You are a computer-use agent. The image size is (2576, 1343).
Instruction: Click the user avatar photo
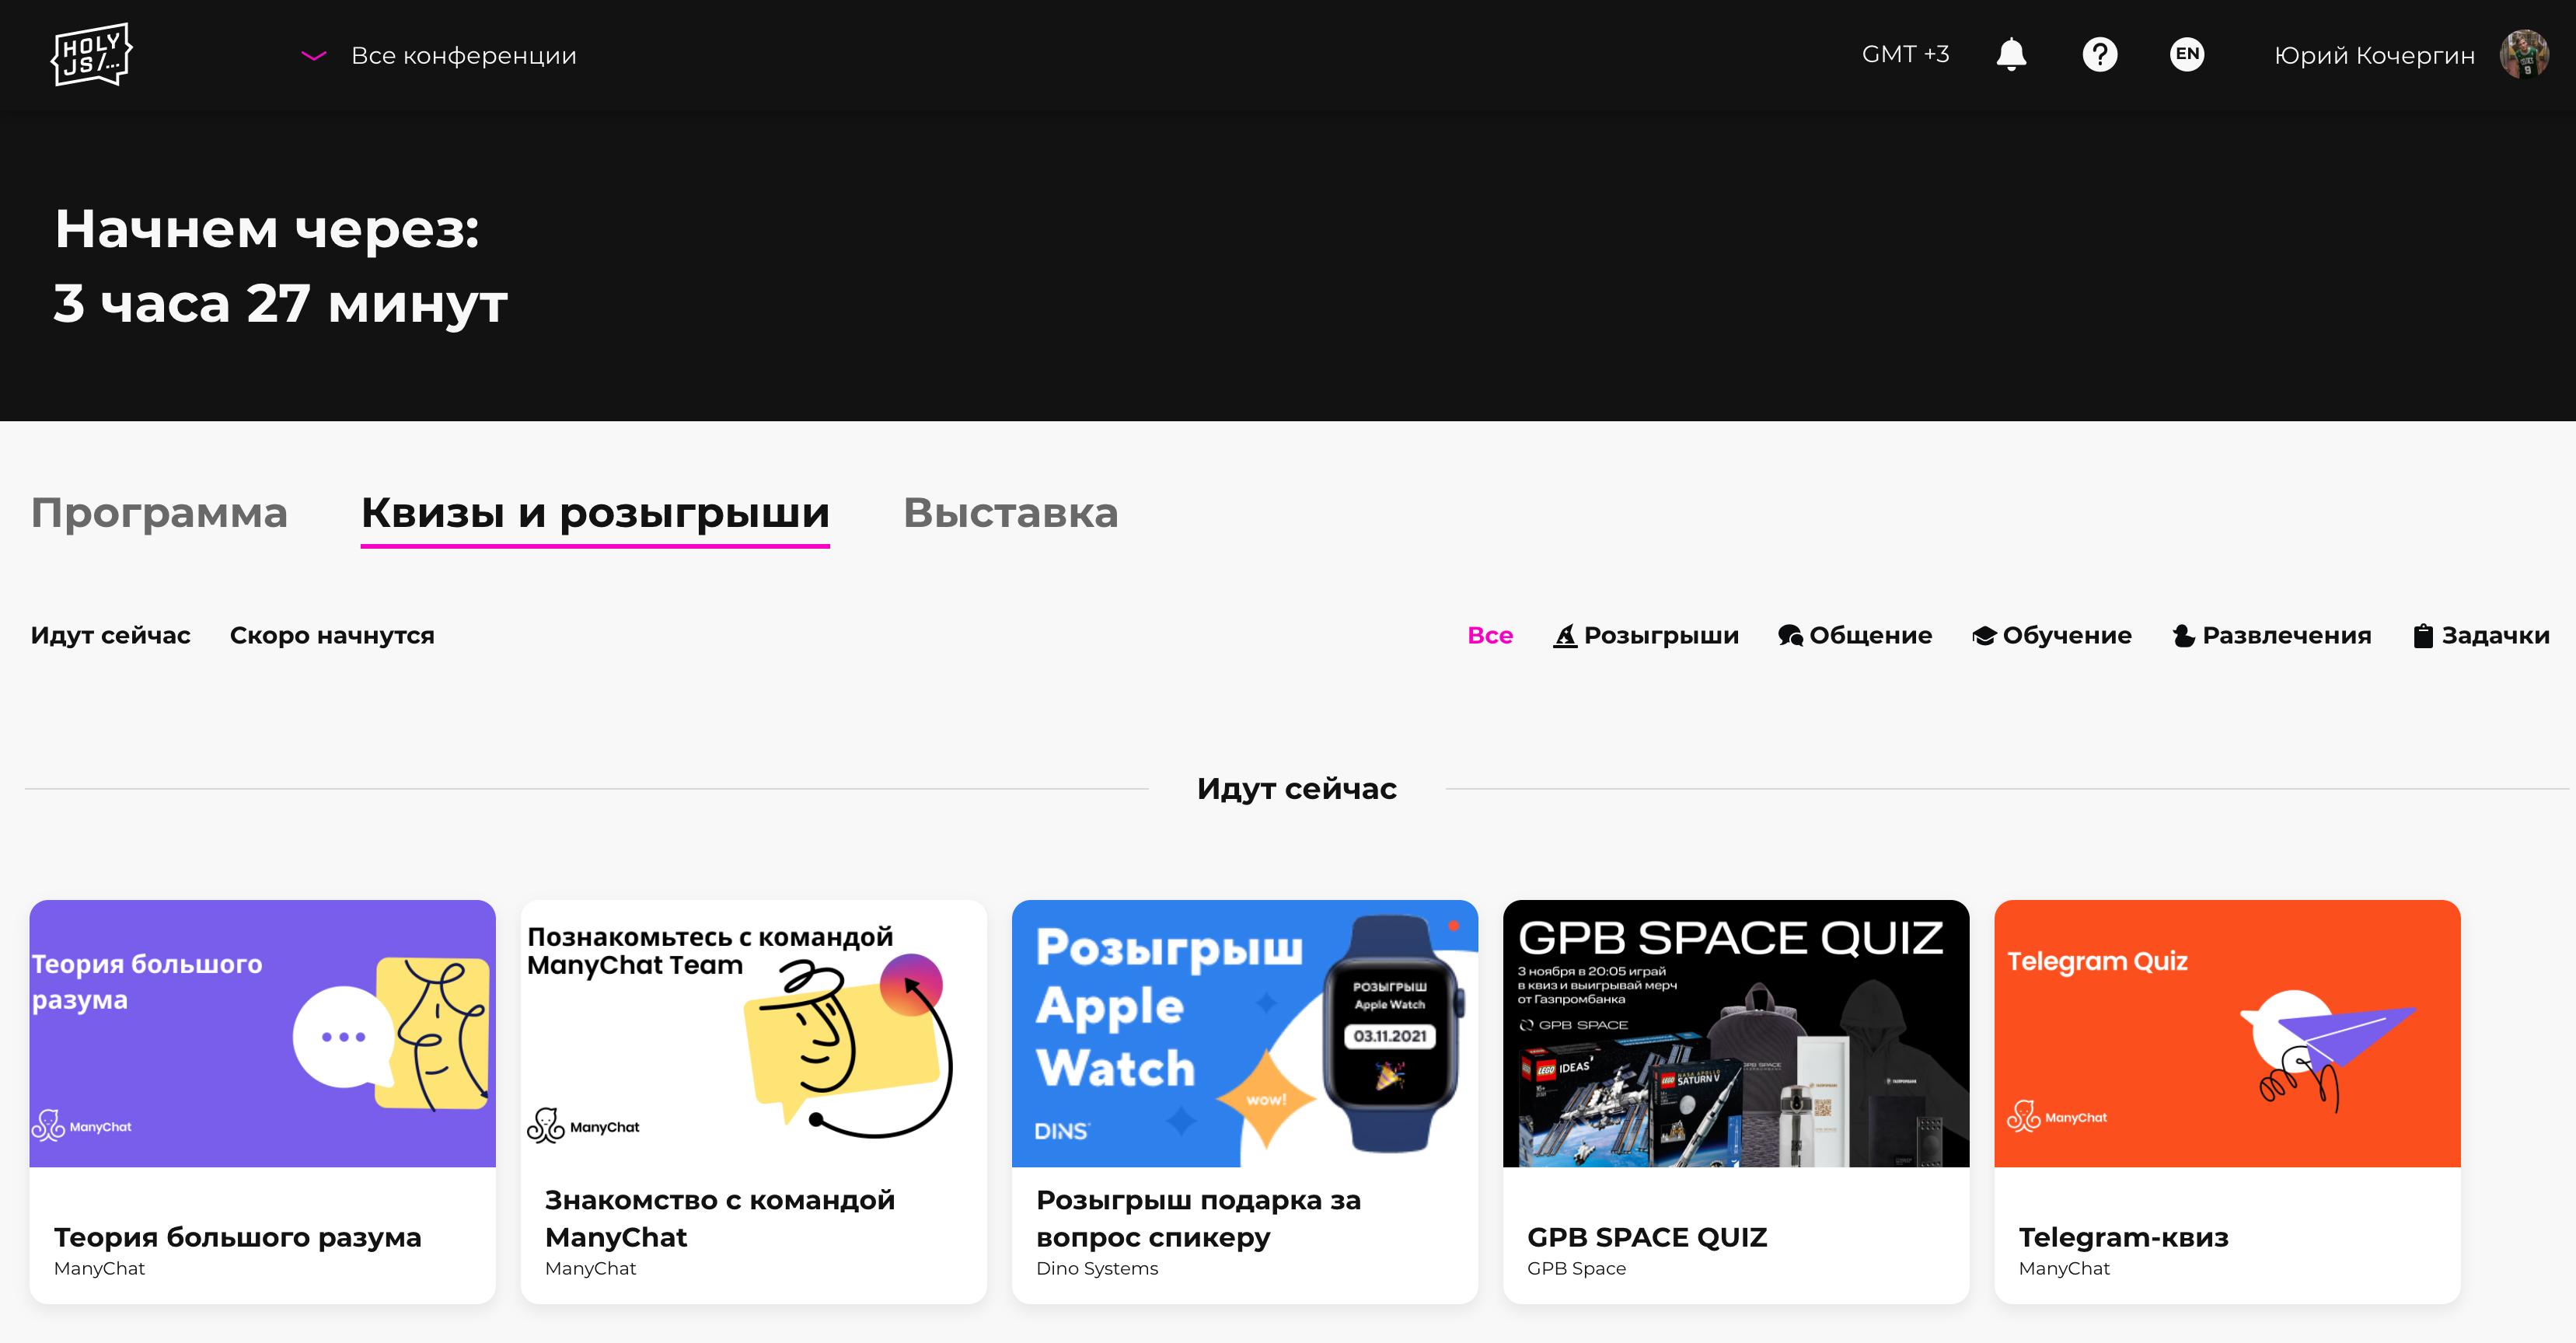[2524, 54]
